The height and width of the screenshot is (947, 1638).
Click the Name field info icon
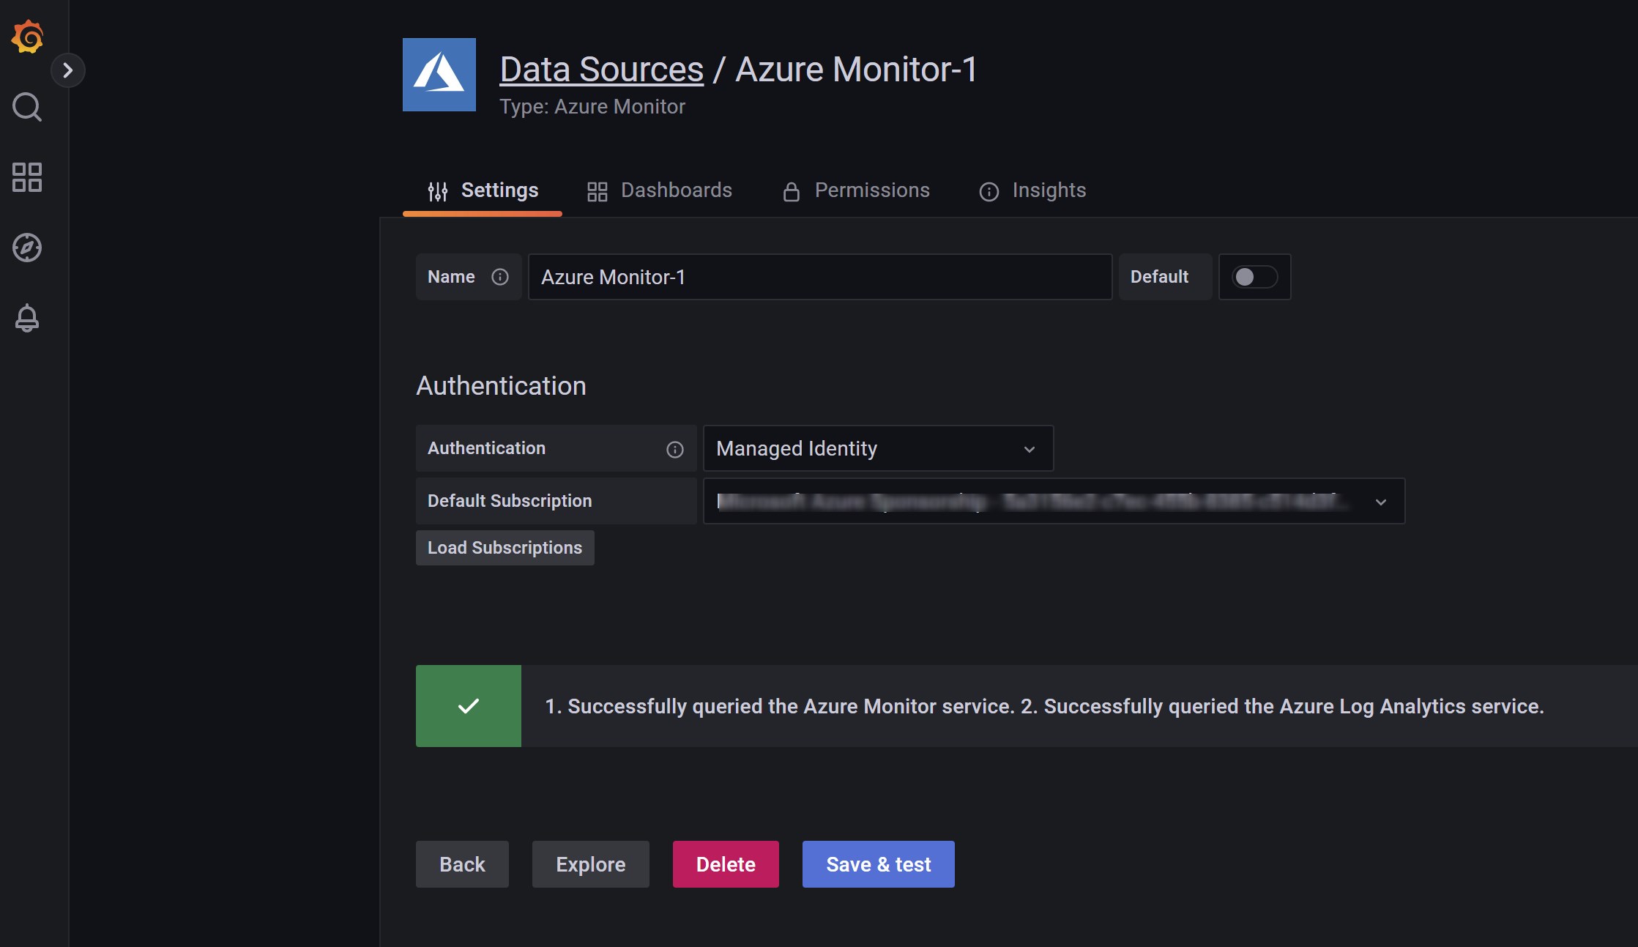pos(500,277)
